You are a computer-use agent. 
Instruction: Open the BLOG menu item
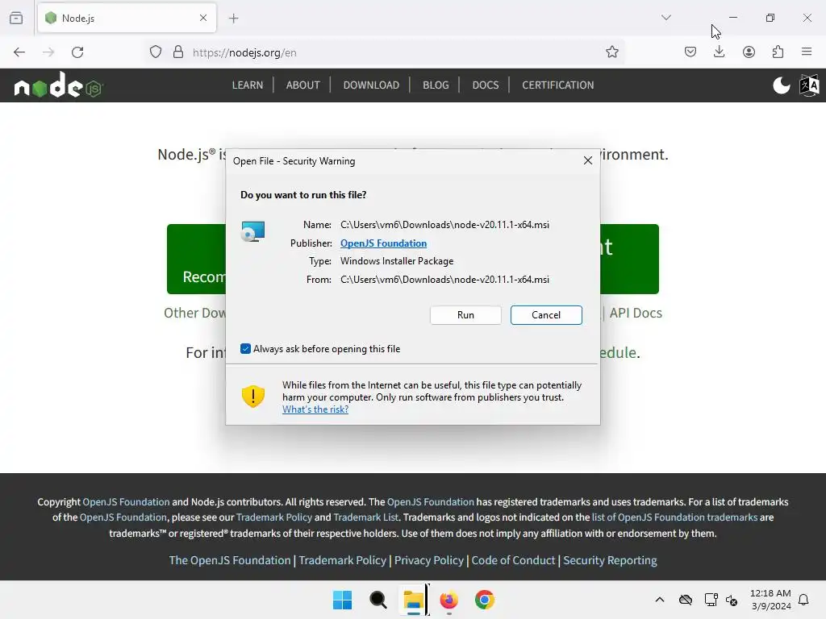pos(436,85)
